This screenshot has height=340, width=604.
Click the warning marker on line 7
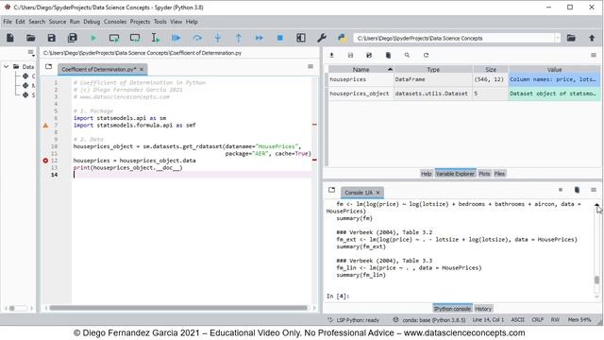[x=45, y=126]
